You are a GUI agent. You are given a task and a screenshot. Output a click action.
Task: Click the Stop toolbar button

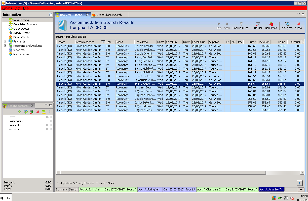click(227, 25)
